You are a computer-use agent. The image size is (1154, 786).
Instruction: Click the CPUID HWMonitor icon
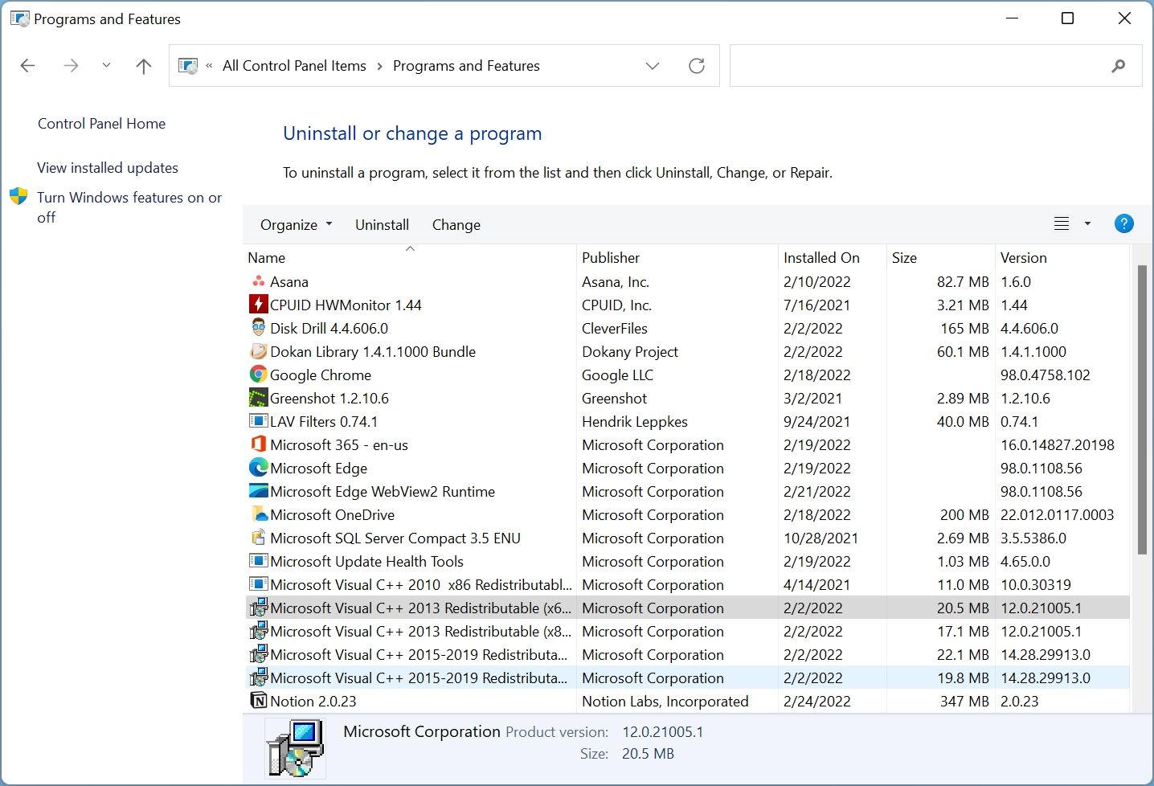click(x=258, y=305)
